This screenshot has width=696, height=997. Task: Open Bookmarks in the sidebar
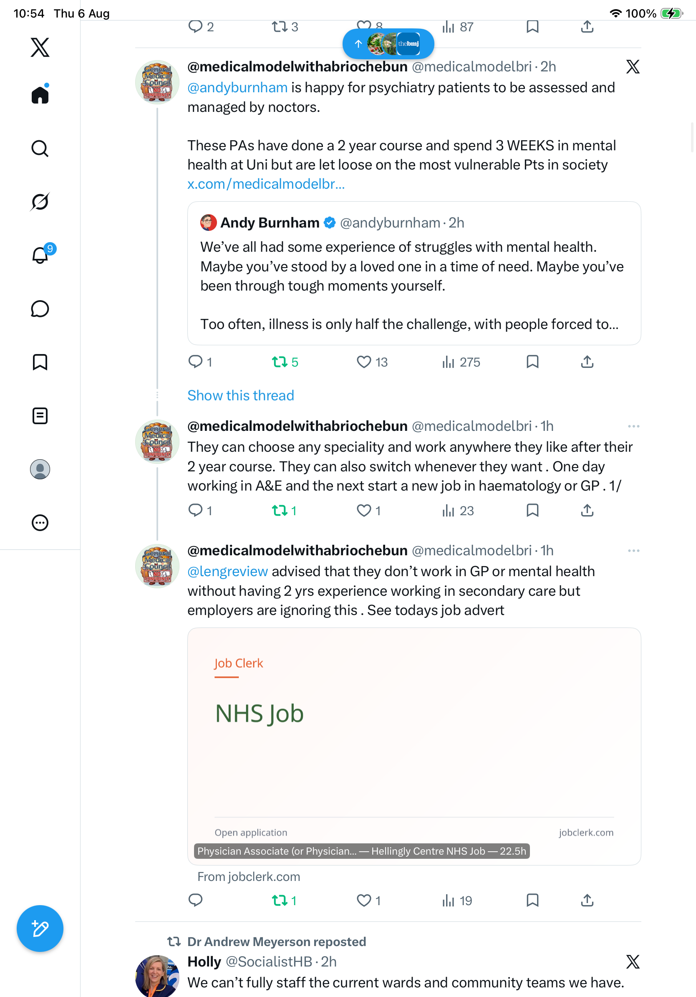tap(40, 362)
